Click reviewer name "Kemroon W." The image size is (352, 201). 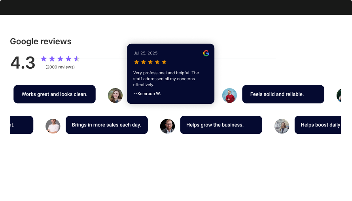147,94
